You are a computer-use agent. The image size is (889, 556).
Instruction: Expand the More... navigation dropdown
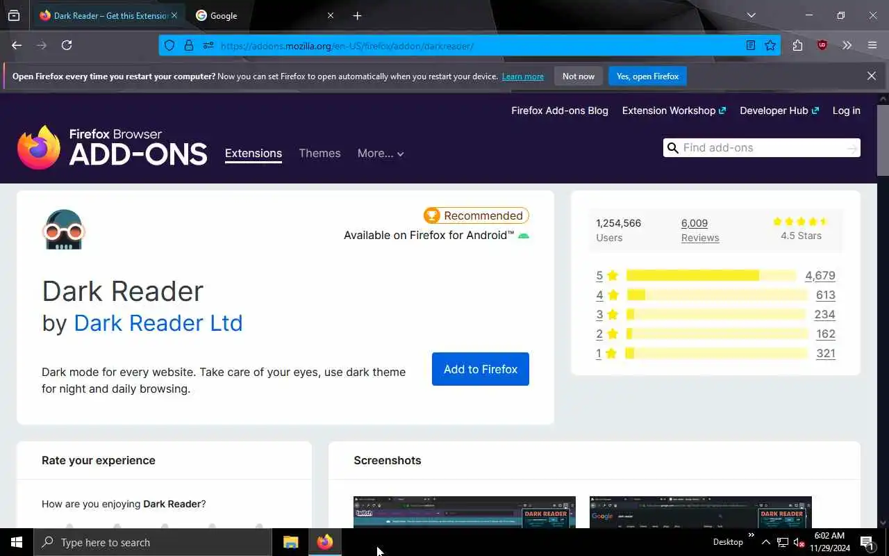[381, 154]
